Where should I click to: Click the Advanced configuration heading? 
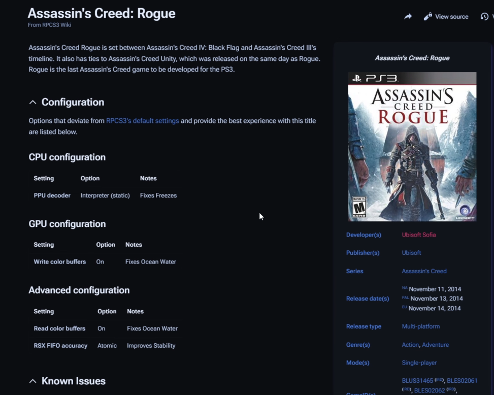coord(79,290)
